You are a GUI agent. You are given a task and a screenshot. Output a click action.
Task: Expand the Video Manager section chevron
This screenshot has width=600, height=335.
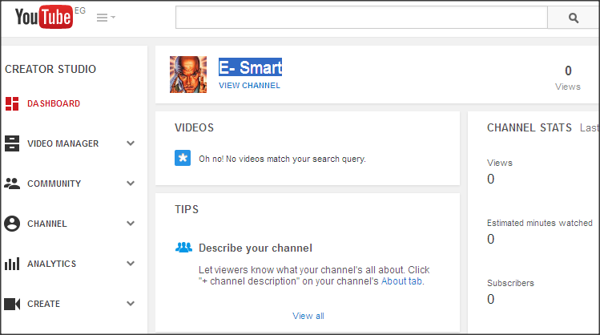pyautogui.click(x=131, y=143)
